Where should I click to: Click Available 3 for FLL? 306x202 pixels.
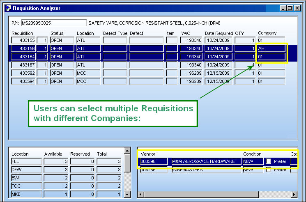[56, 161]
